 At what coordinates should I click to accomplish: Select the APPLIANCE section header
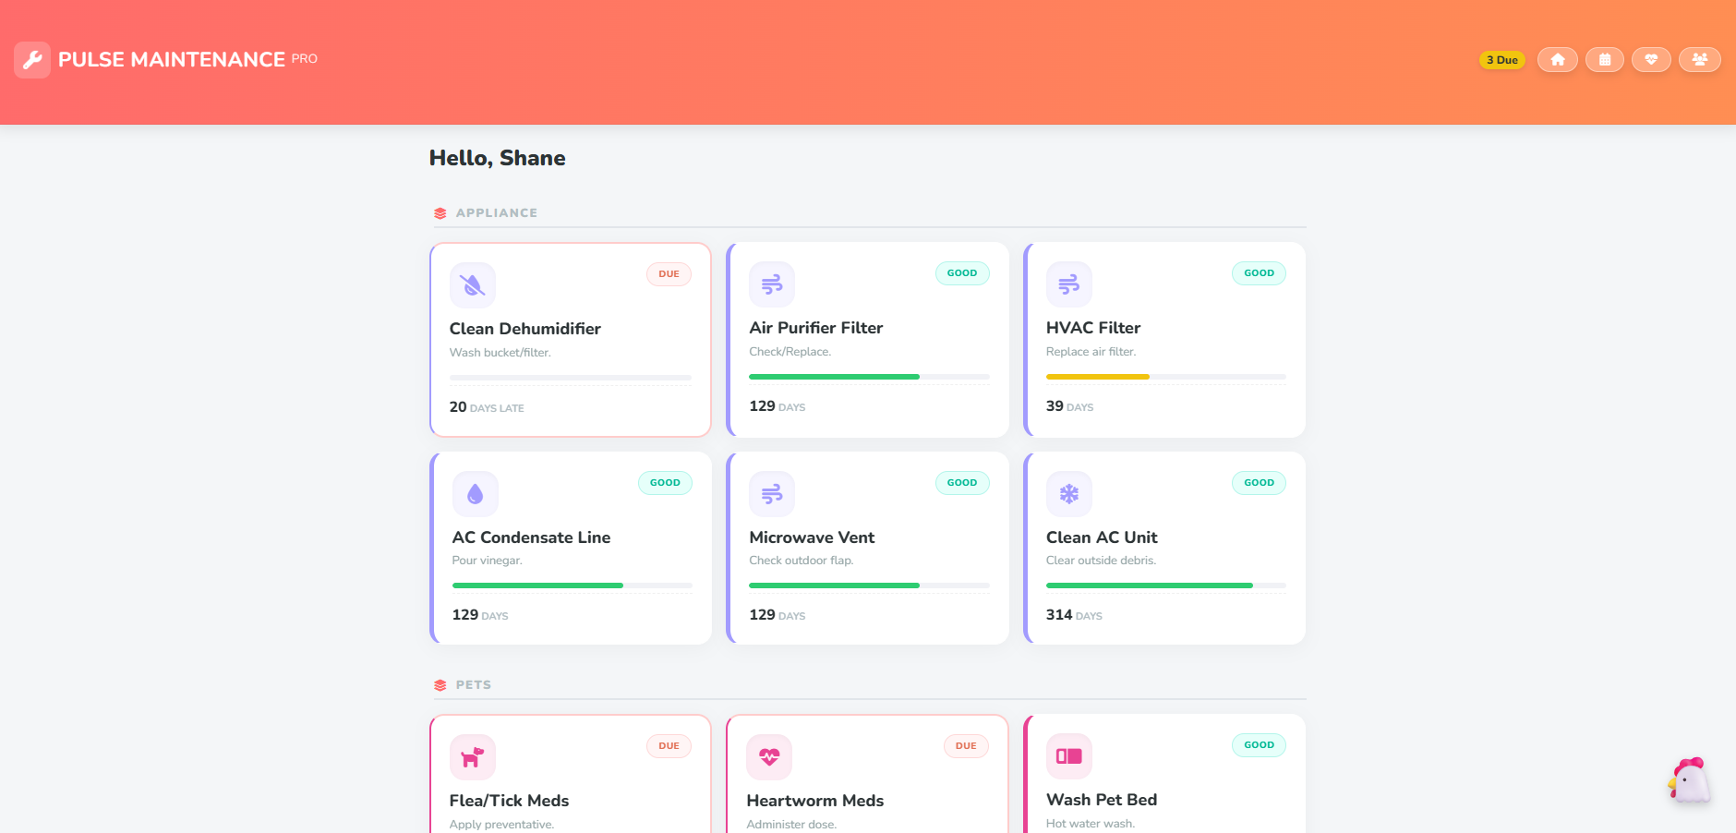(x=496, y=213)
